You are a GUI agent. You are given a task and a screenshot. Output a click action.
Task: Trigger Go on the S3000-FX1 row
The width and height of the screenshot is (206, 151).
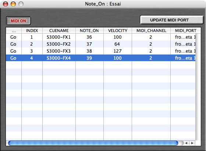point(13,37)
